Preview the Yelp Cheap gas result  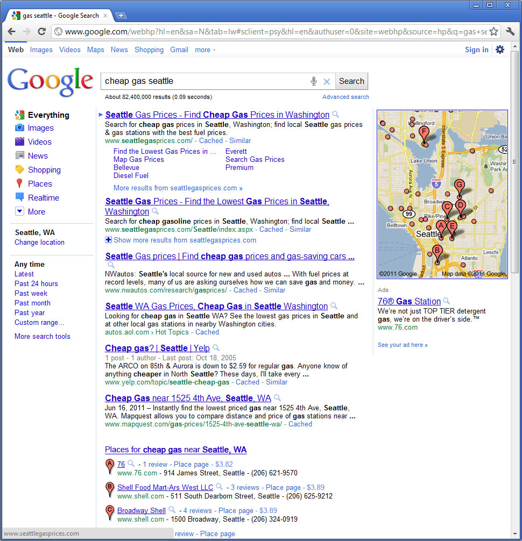[x=216, y=347]
